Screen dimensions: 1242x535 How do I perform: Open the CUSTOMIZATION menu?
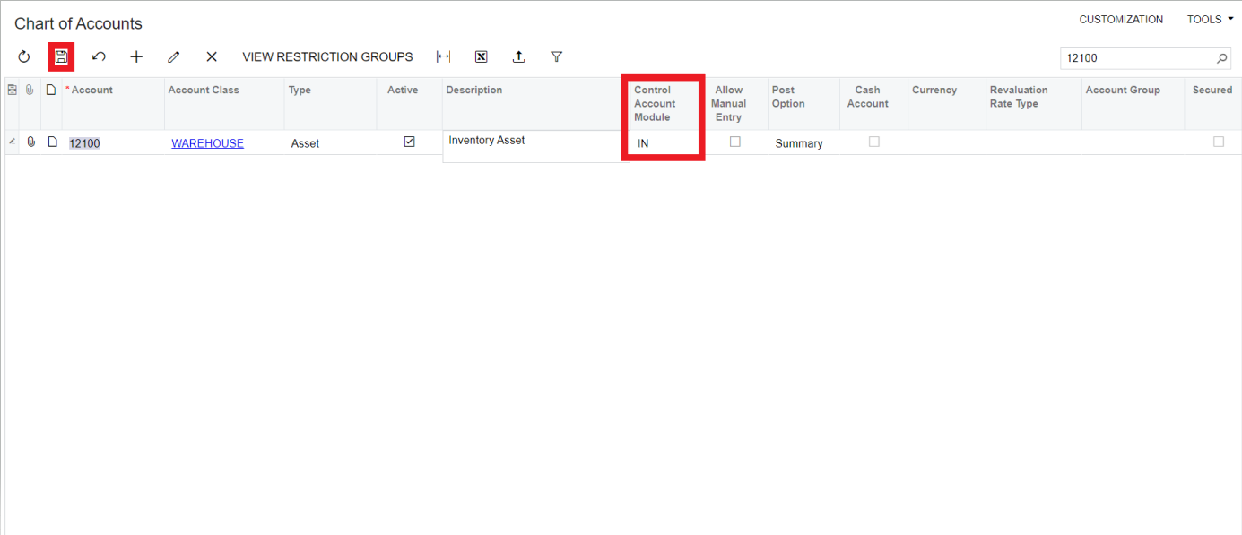(1121, 19)
